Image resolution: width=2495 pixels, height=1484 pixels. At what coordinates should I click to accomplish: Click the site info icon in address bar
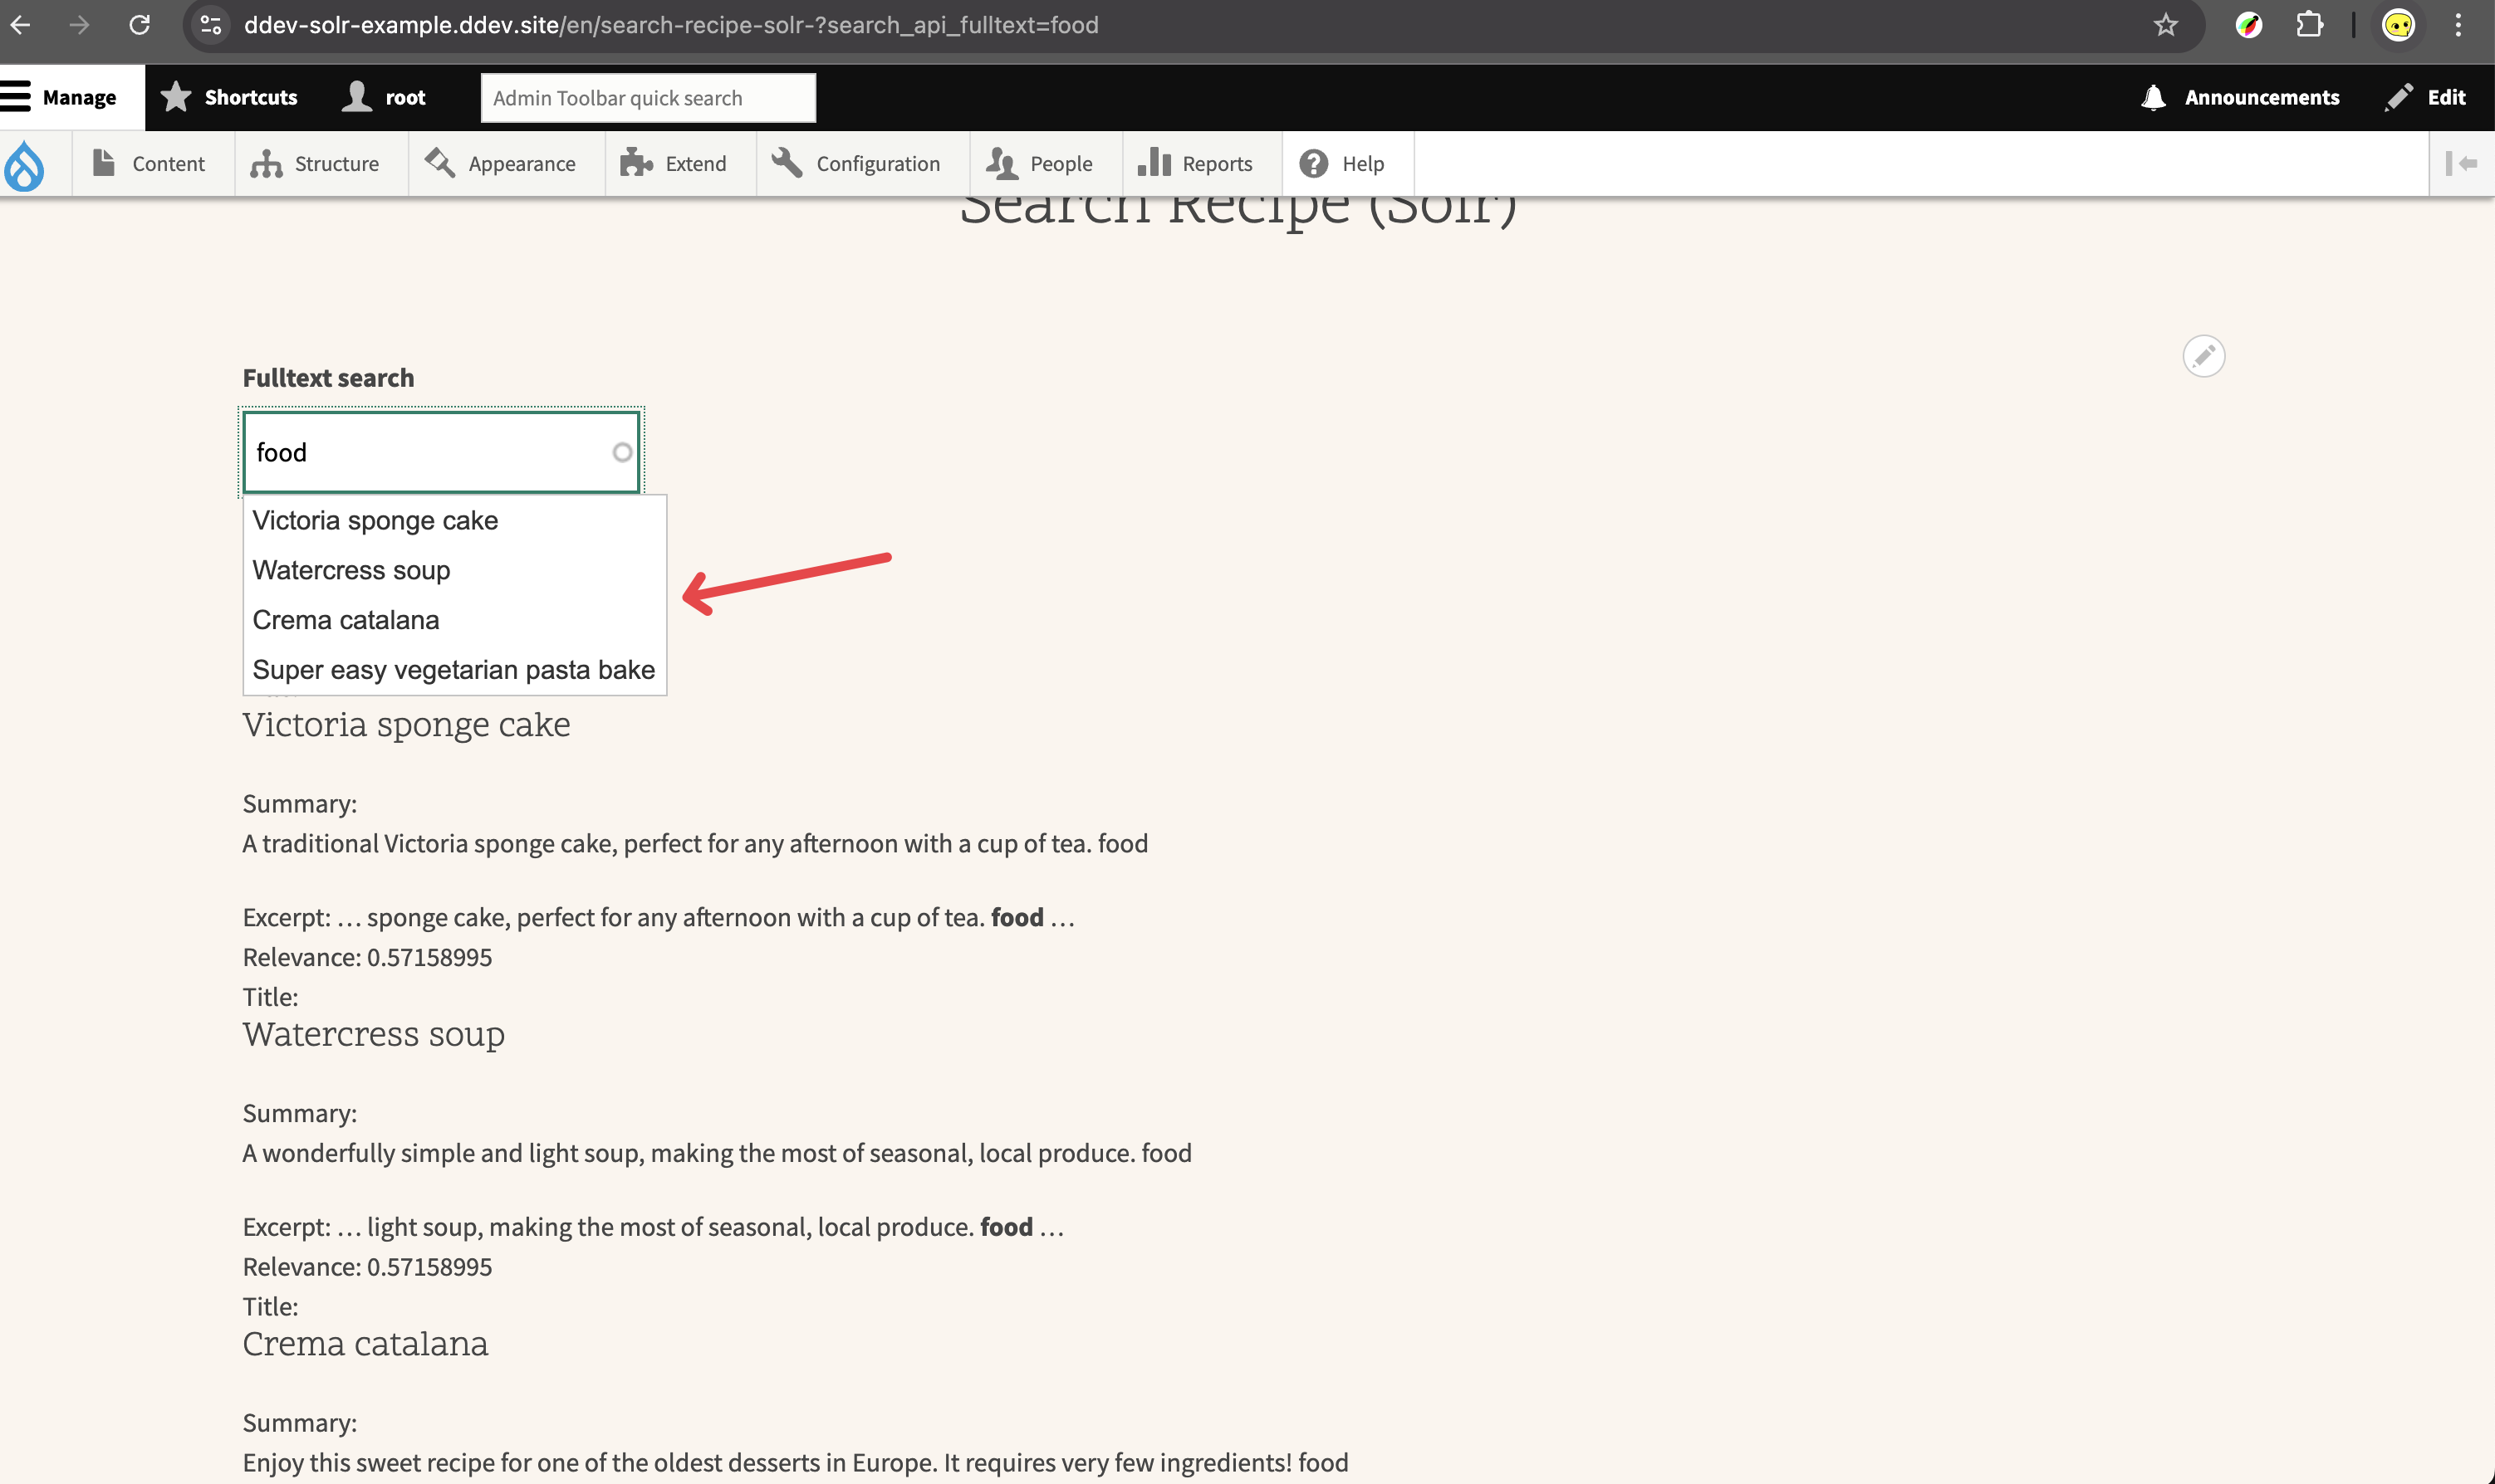211,25
